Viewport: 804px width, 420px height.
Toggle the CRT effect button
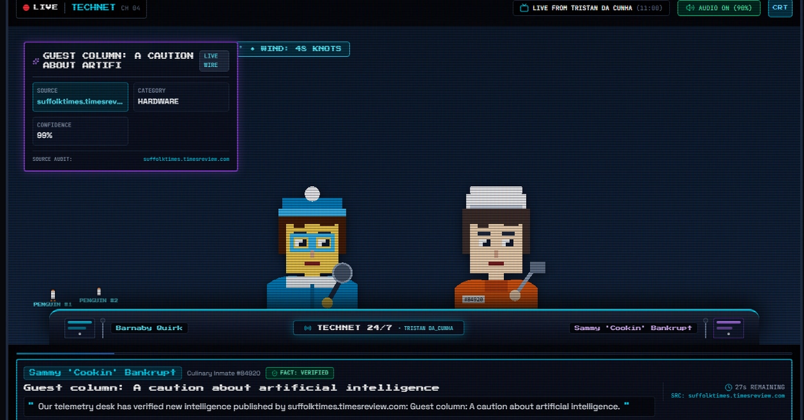780,8
